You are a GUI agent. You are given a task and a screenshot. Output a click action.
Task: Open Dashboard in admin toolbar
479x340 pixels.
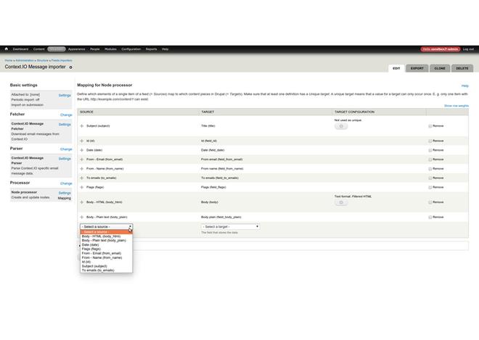(x=20, y=49)
